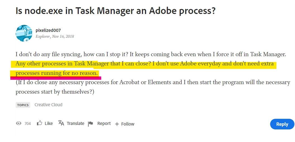Image resolution: width=295 pixels, height=142 pixels.
Task: Click the plus icon beside Follow
Action: [117, 124]
